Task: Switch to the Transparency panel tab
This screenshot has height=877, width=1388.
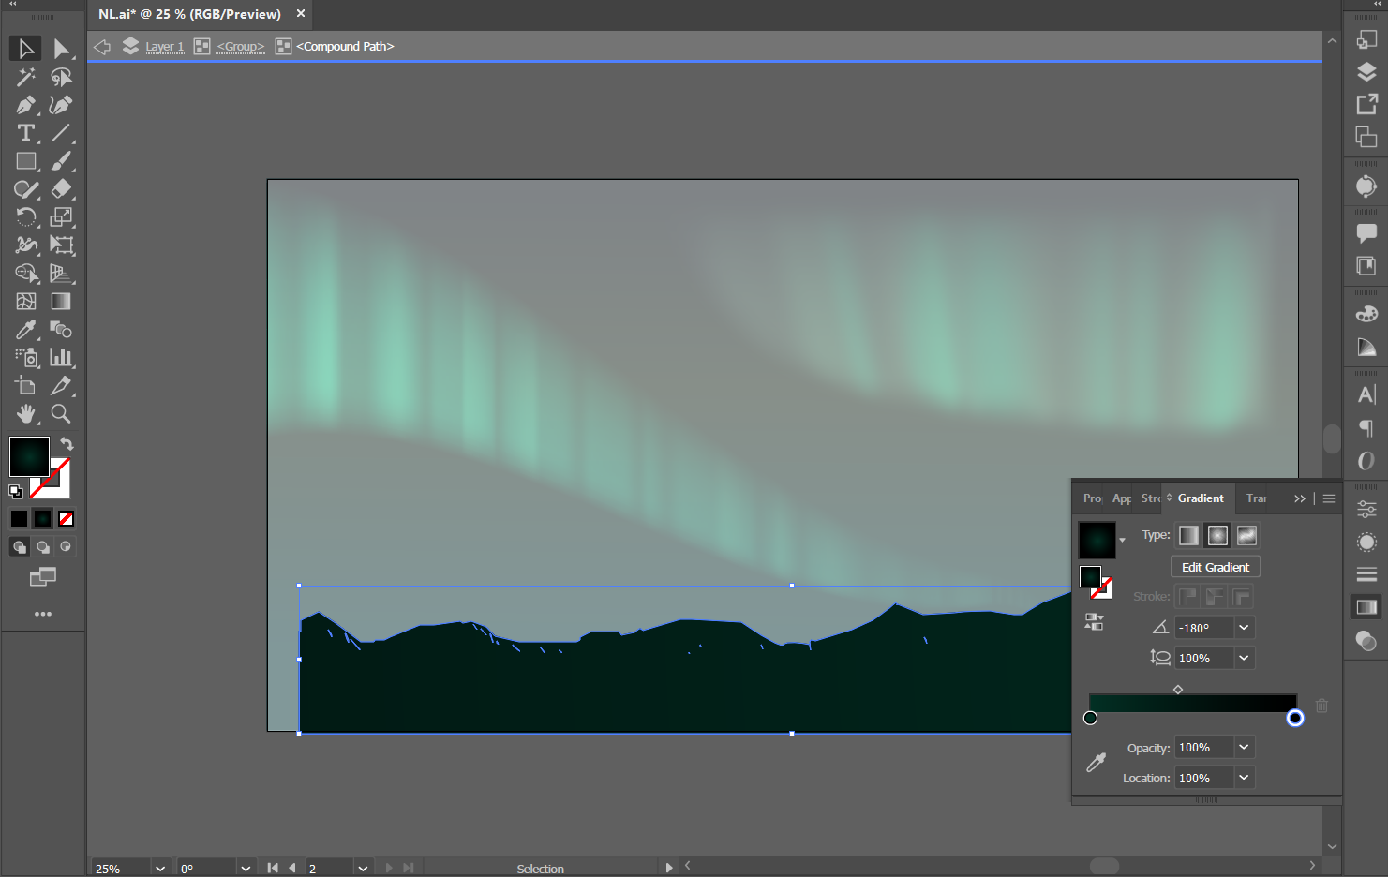Action: (x=1257, y=498)
